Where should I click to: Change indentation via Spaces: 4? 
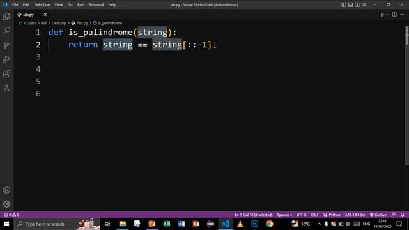click(x=284, y=215)
